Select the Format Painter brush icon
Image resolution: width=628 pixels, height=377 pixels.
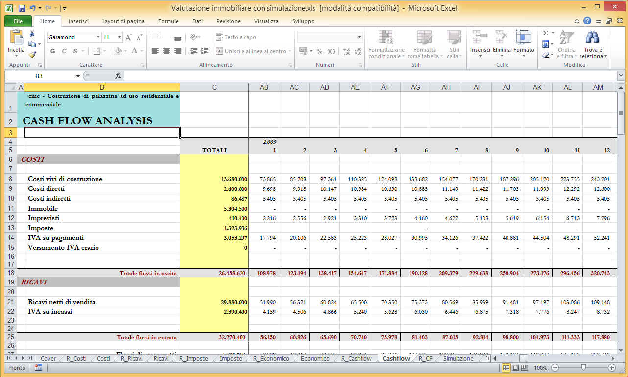32,55
